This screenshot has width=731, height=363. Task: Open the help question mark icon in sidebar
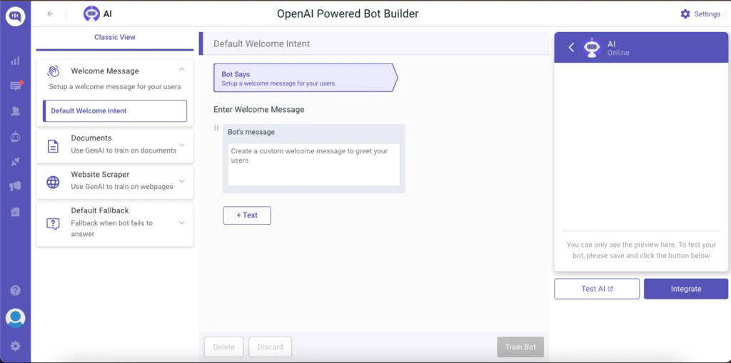click(16, 290)
